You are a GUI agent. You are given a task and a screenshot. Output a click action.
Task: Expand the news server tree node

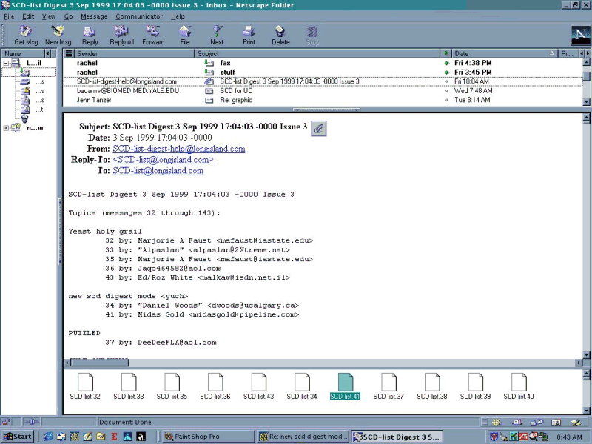coord(6,128)
